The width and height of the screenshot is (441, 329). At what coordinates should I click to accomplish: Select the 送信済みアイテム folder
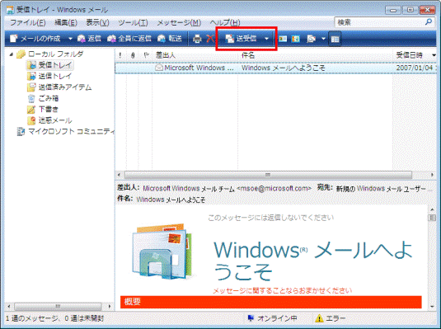(x=59, y=87)
